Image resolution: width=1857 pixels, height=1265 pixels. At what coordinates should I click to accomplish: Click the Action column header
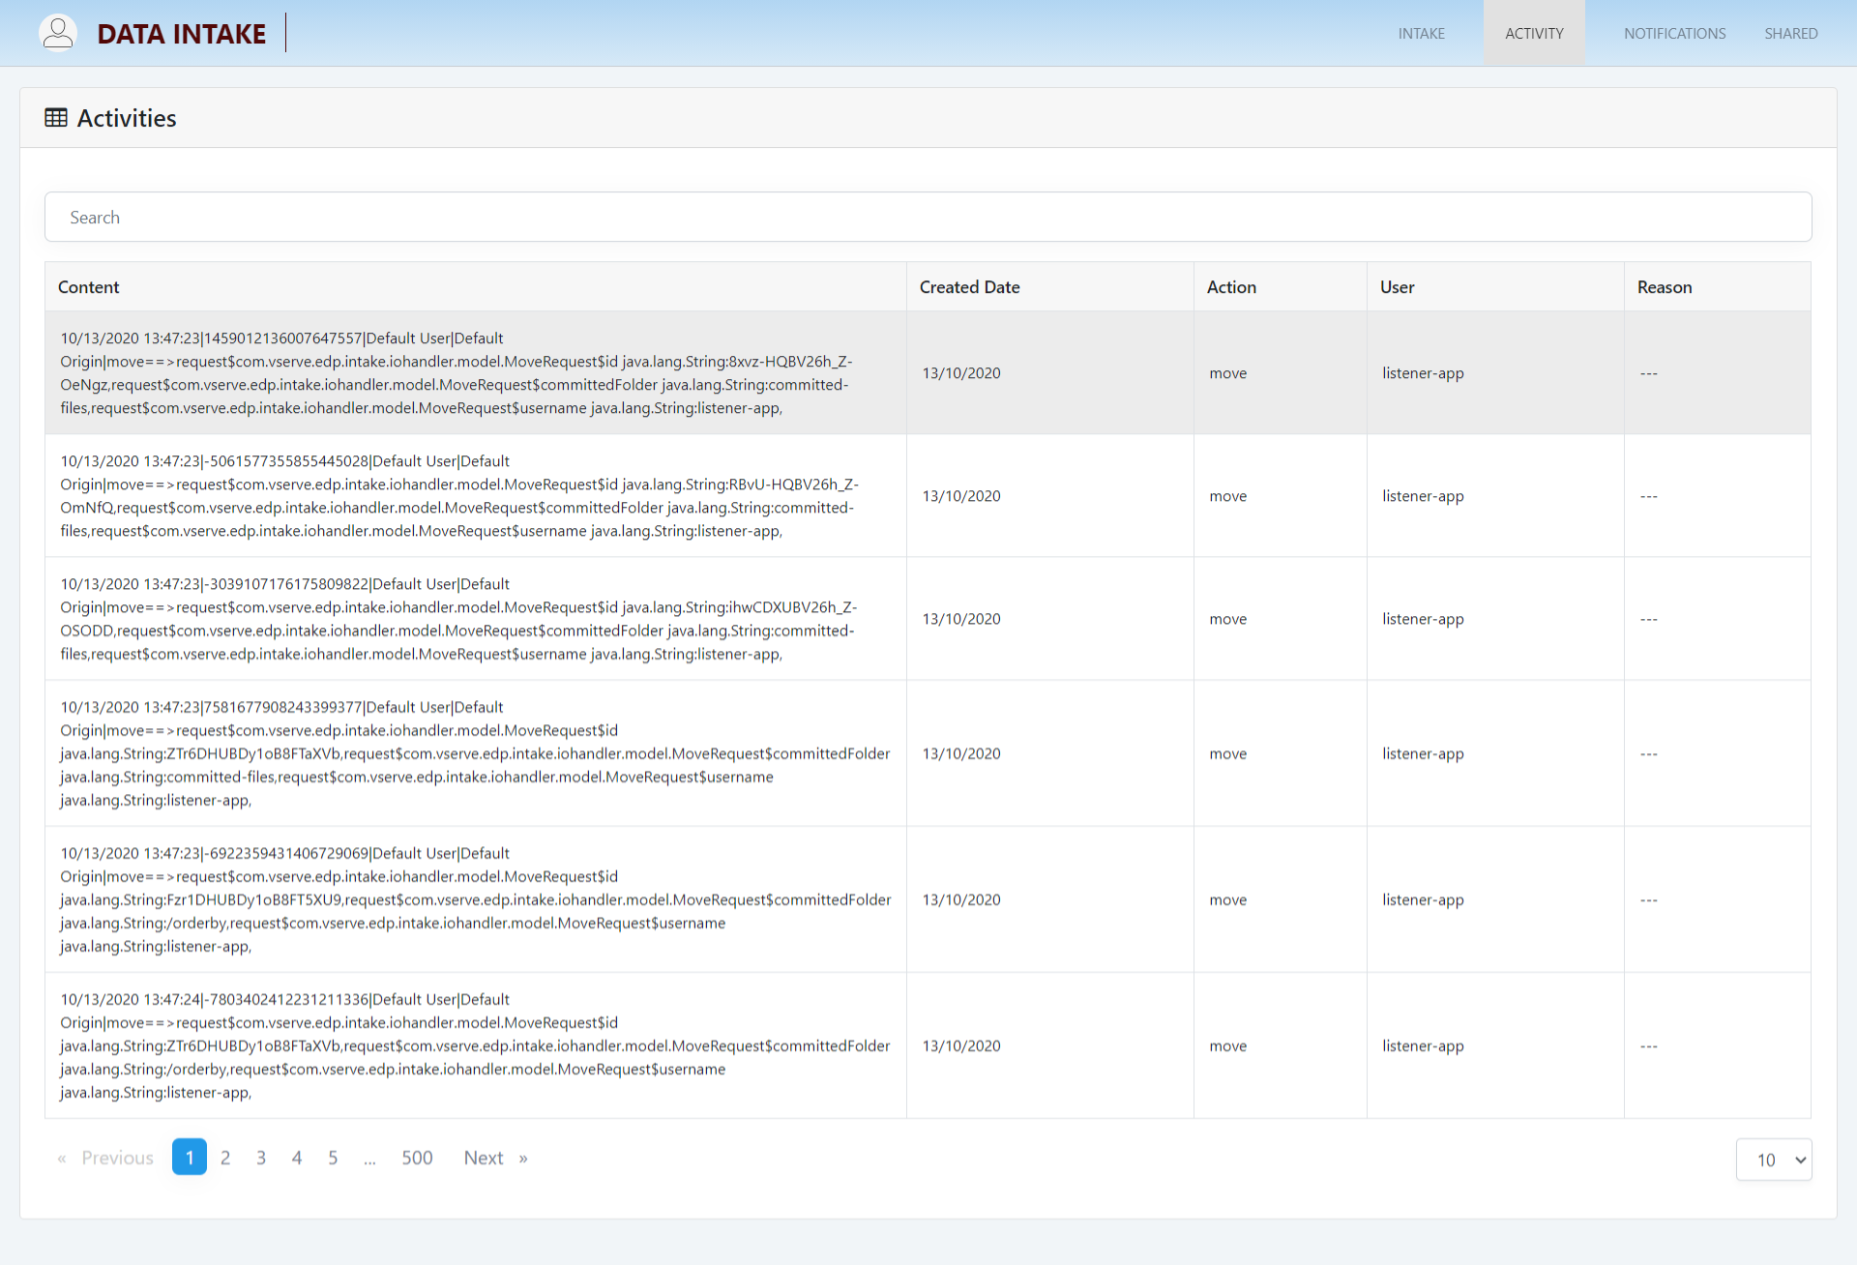point(1231,287)
